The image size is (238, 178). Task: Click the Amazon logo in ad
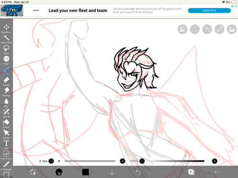pyautogui.click(x=36, y=10)
